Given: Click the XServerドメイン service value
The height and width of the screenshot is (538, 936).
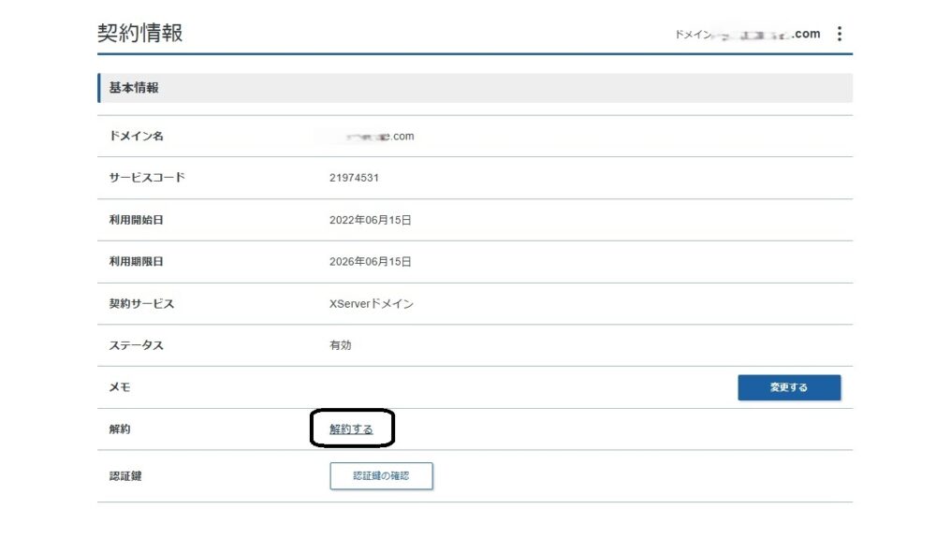Looking at the screenshot, I should coord(372,304).
